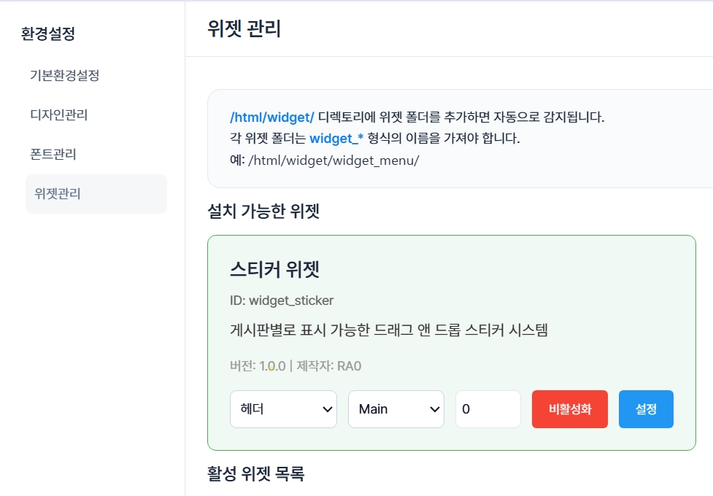This screenshot has height=496, width=713.
Task: Click the widget order input showing 0
Action: pyautogui.click(x=489, y=409)
